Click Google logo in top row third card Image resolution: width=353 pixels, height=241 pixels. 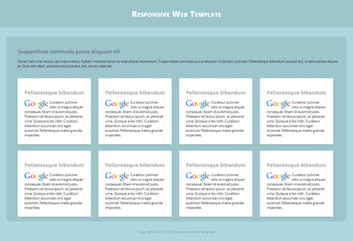[x=198, y=104]
